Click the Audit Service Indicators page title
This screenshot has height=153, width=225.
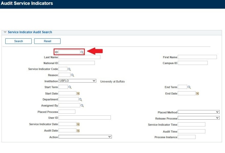point(27,3)
